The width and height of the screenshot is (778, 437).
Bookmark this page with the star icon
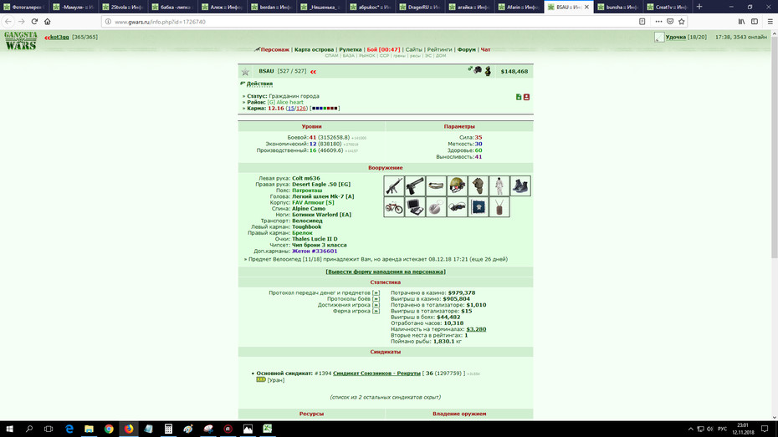pos(681,21)
